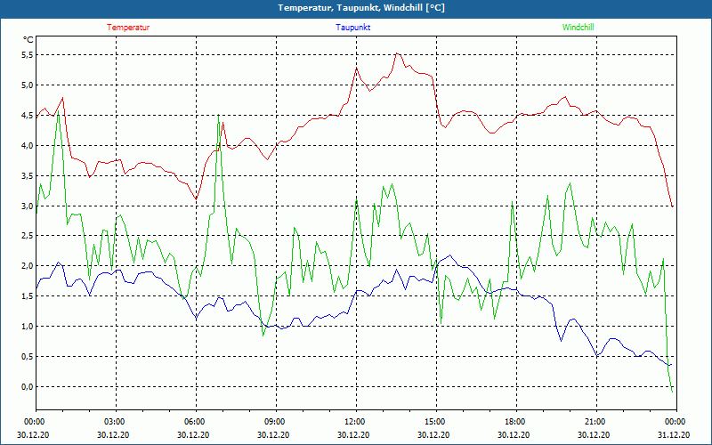The image size is (712, 445).
Task: Click the red temperature peak near 13:30
Action: coord(397,53)
